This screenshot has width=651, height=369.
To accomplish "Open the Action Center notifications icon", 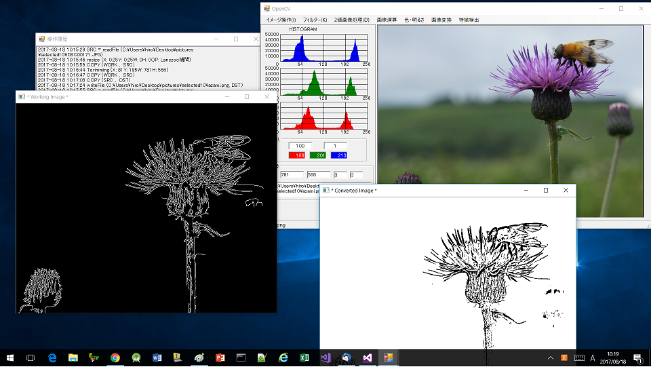I will [x=639, y=357].
